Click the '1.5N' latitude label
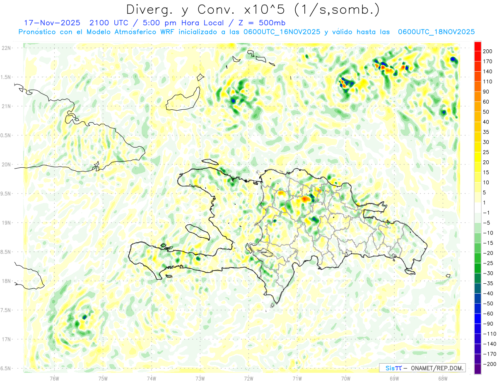This screenshot has height=384, width=497. tap(6, 77)
